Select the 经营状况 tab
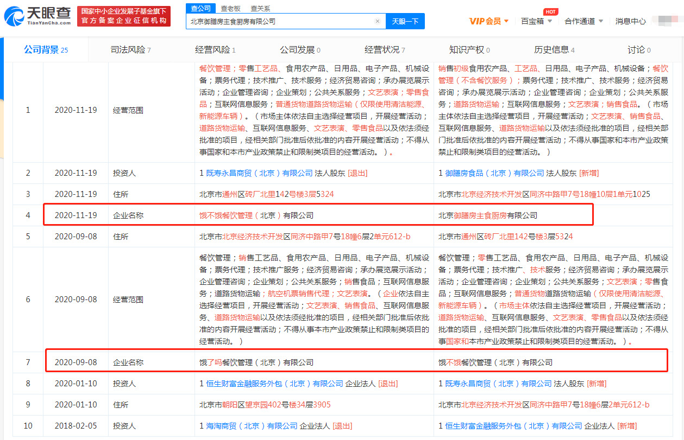684x440 pixels. coord(385,50)
